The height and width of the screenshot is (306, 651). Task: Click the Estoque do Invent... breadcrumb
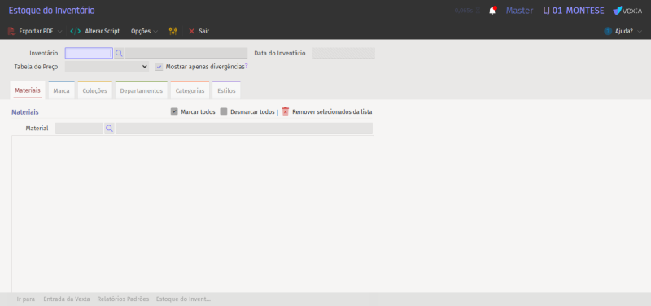coord(184,299)
